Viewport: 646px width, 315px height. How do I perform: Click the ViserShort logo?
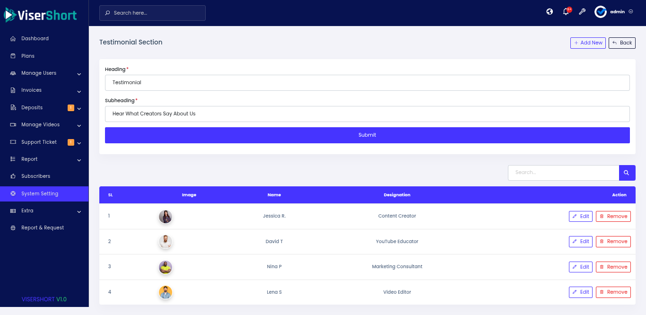(x=41, y=15)
